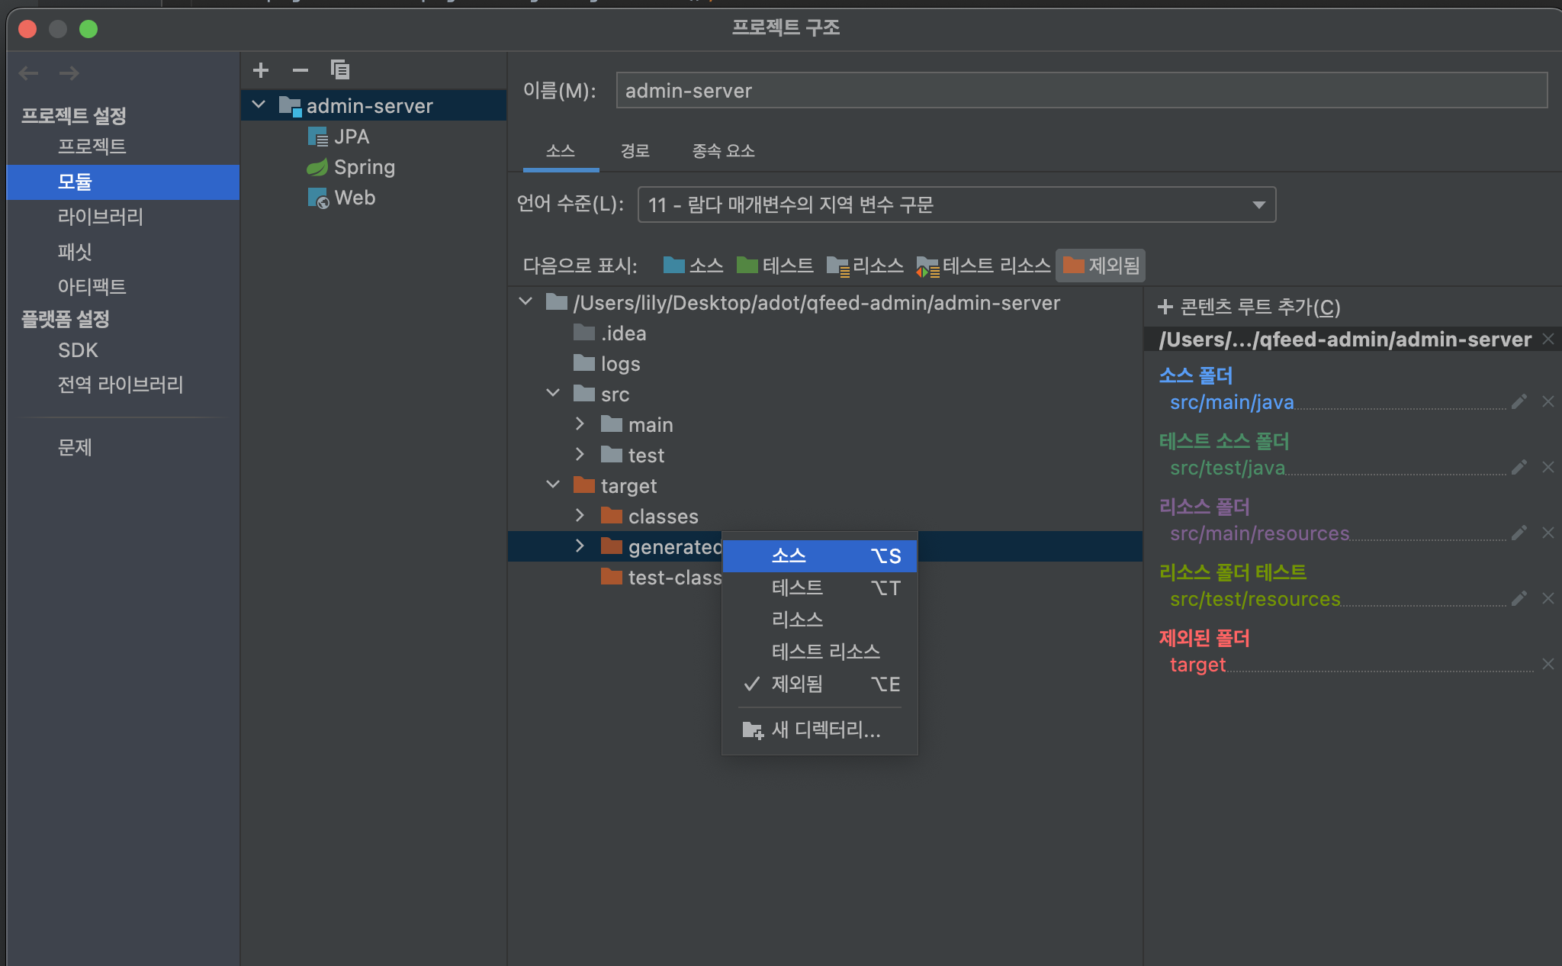Toggle the 소스 mark-as button
The width and height of the screenshot is (1562, 966).
point(693,266)
